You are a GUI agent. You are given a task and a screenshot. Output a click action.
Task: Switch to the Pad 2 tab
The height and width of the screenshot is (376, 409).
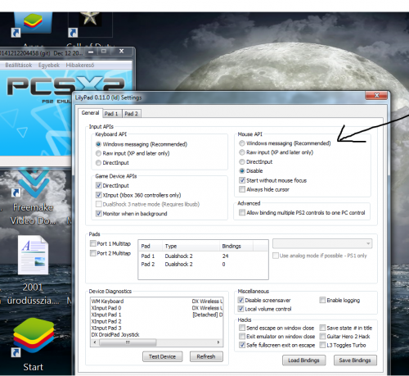click(x=131, y=114)
